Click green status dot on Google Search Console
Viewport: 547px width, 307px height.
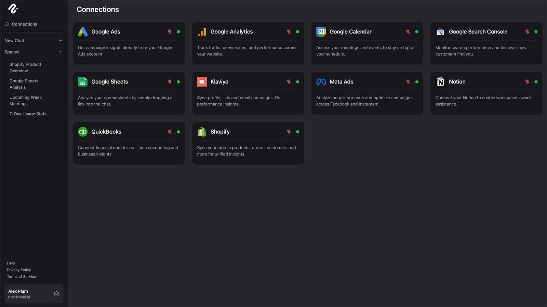pos(536,32)
